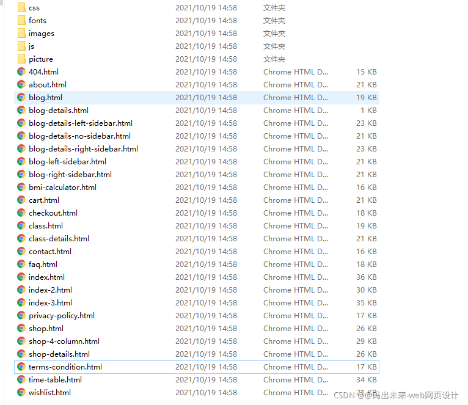Click the 34 KB size of time-table.html
The image size is (468, 405).
coord(366,380)
